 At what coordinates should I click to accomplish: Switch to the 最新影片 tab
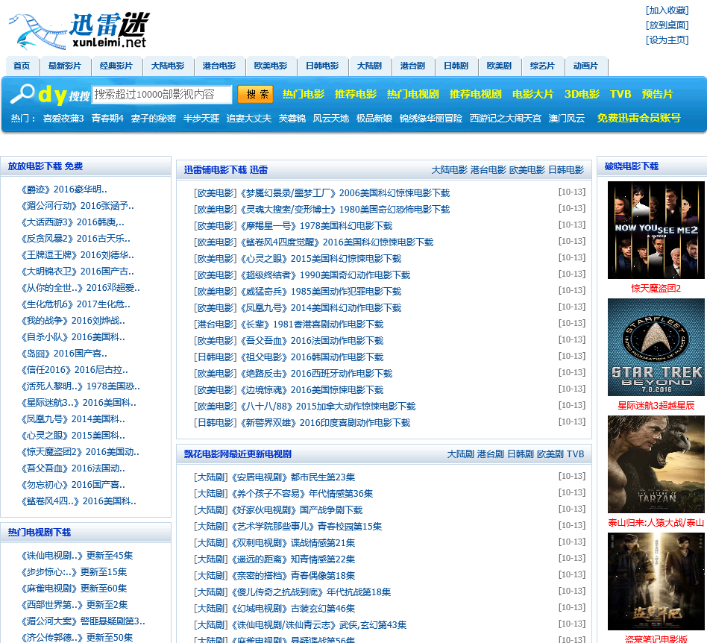click(x=65, y=66)
